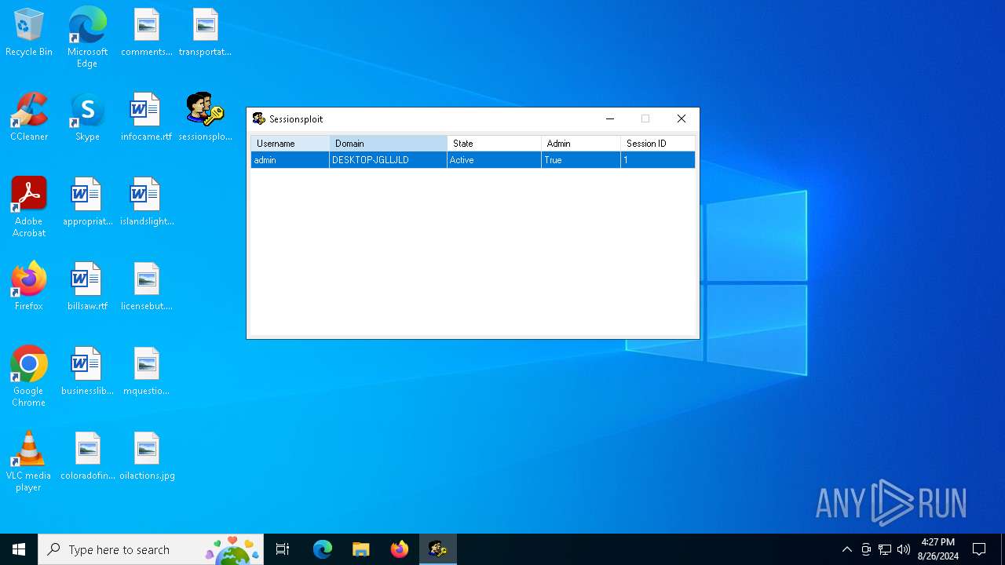This screenshot has height=565, width=1005.
Task: Minimize the Sessionsploit window
Action: coord(609,119)
